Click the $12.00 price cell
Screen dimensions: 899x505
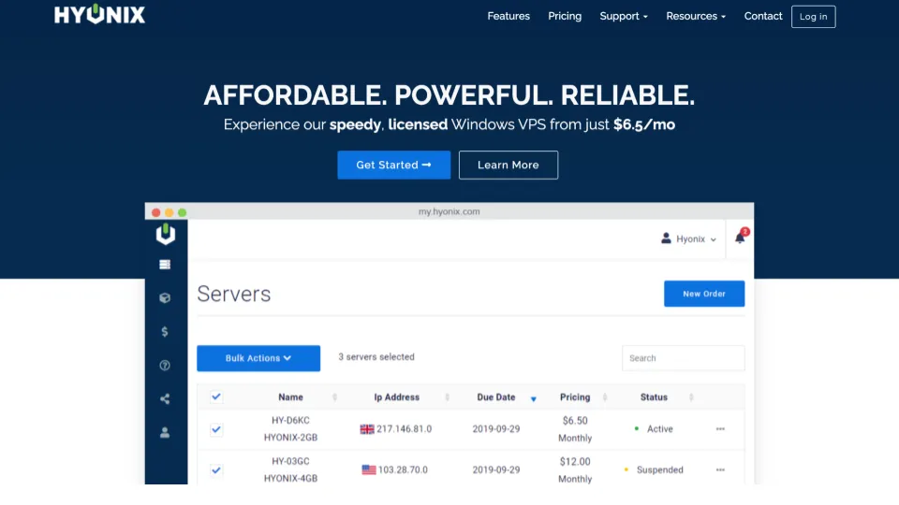(575, 462)
